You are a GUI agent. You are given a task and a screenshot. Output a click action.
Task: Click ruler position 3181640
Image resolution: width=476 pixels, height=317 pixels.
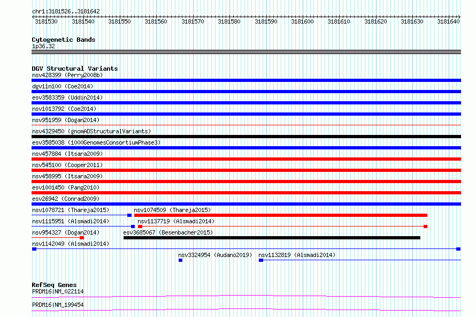[448, 21]
